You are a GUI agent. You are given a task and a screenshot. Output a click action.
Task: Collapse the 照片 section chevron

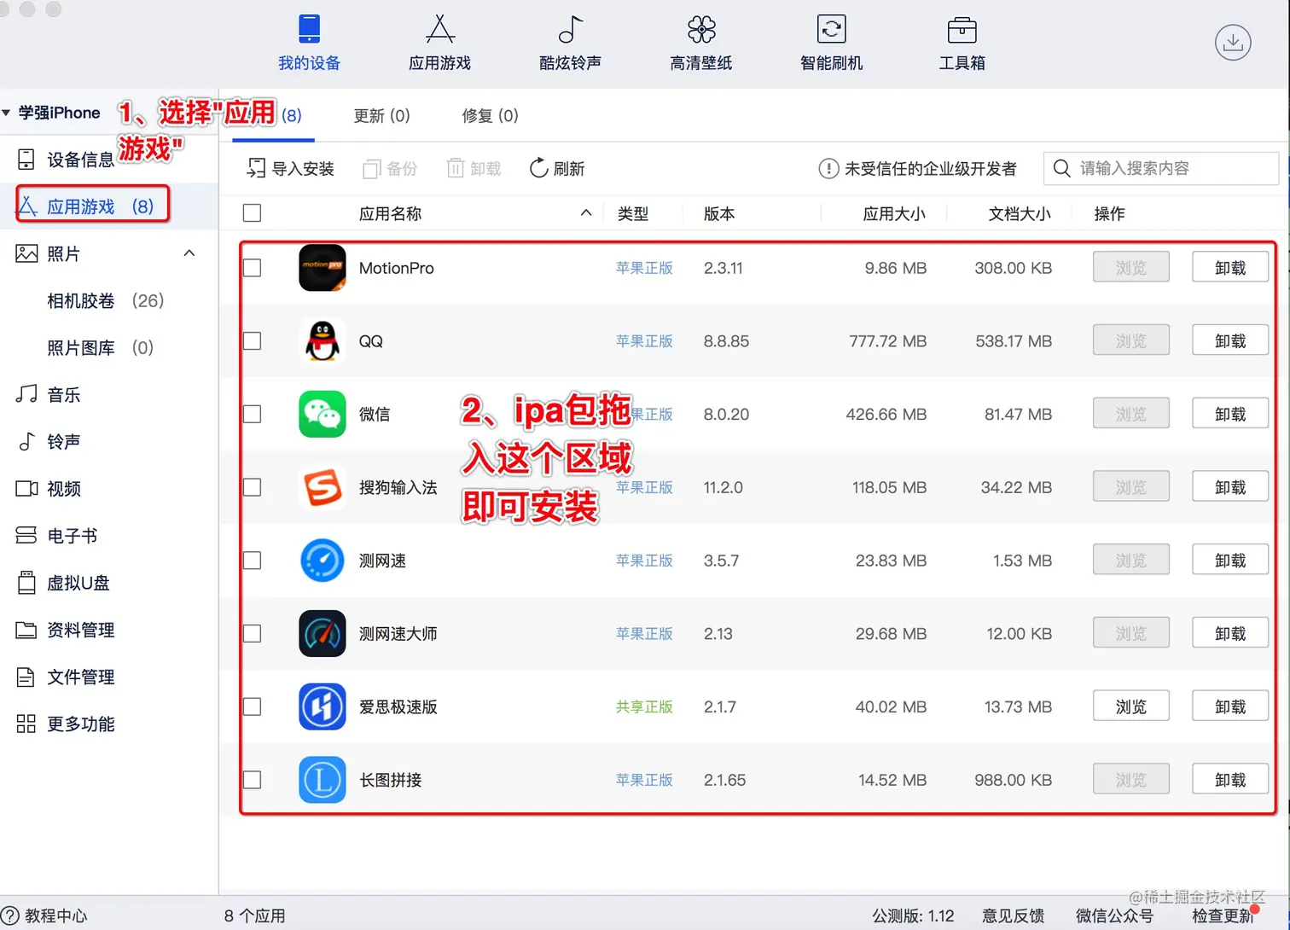coord(189,253)
